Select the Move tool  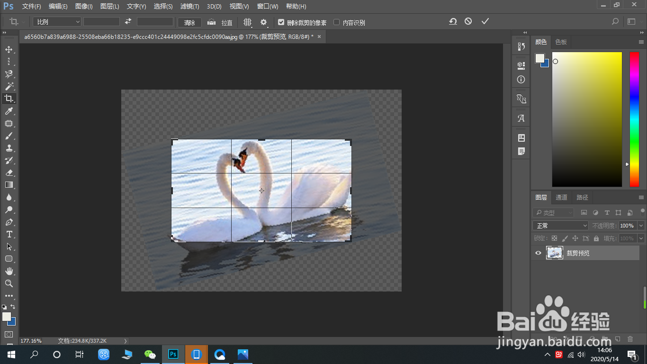(9, 49)
